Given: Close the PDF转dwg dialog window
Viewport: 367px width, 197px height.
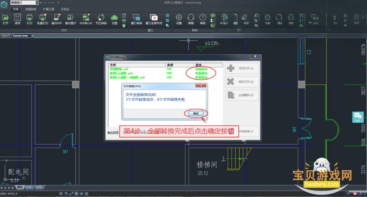Looking at the screenshot, I should pos(255,56).
